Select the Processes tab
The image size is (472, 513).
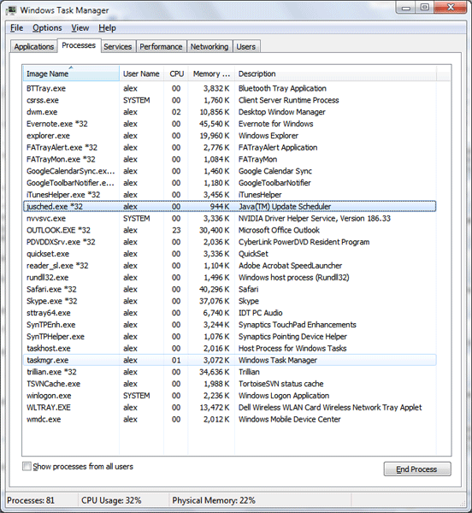[x=79, y=45]
